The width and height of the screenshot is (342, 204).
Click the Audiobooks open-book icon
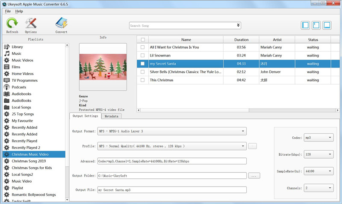click(x=7, y=94)
